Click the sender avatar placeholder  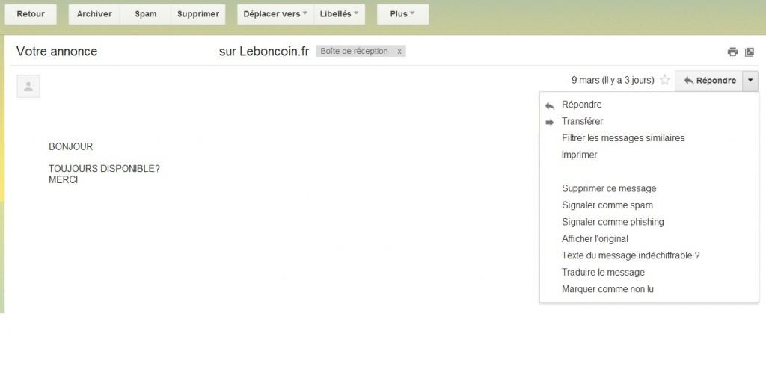point(28,87)
